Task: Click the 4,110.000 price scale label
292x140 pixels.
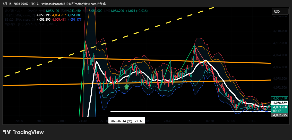Action: click(x=279, y=31)
